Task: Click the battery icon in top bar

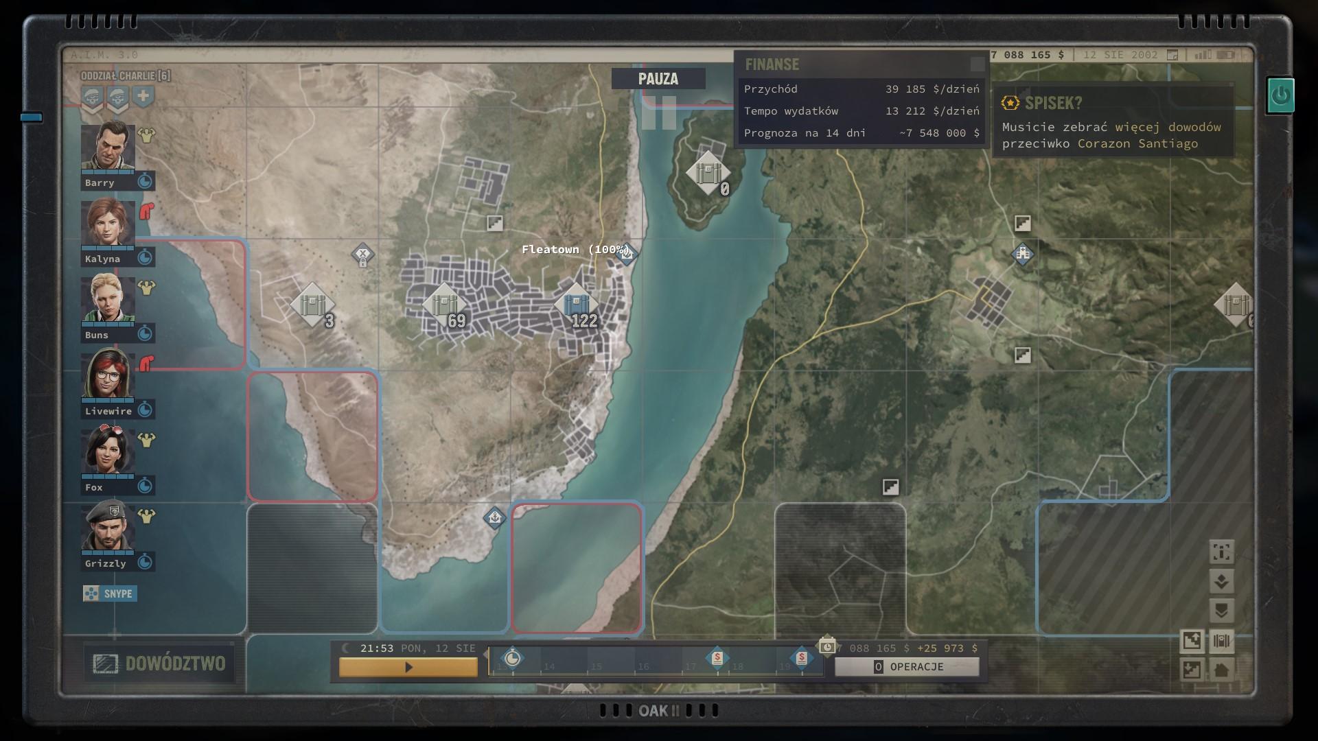Action: (x=1225, y=55)
